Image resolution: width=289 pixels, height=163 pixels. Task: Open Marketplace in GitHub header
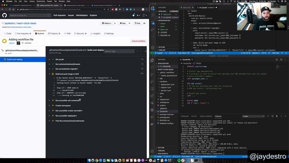(x=82, y=15)
